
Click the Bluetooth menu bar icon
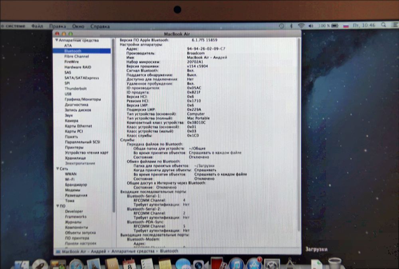(x=291, y=26)
